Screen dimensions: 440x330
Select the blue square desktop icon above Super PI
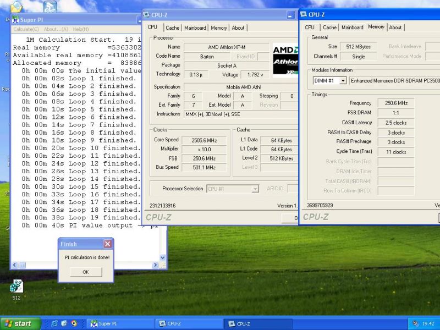pyautogui.click(x=50, y=6)
